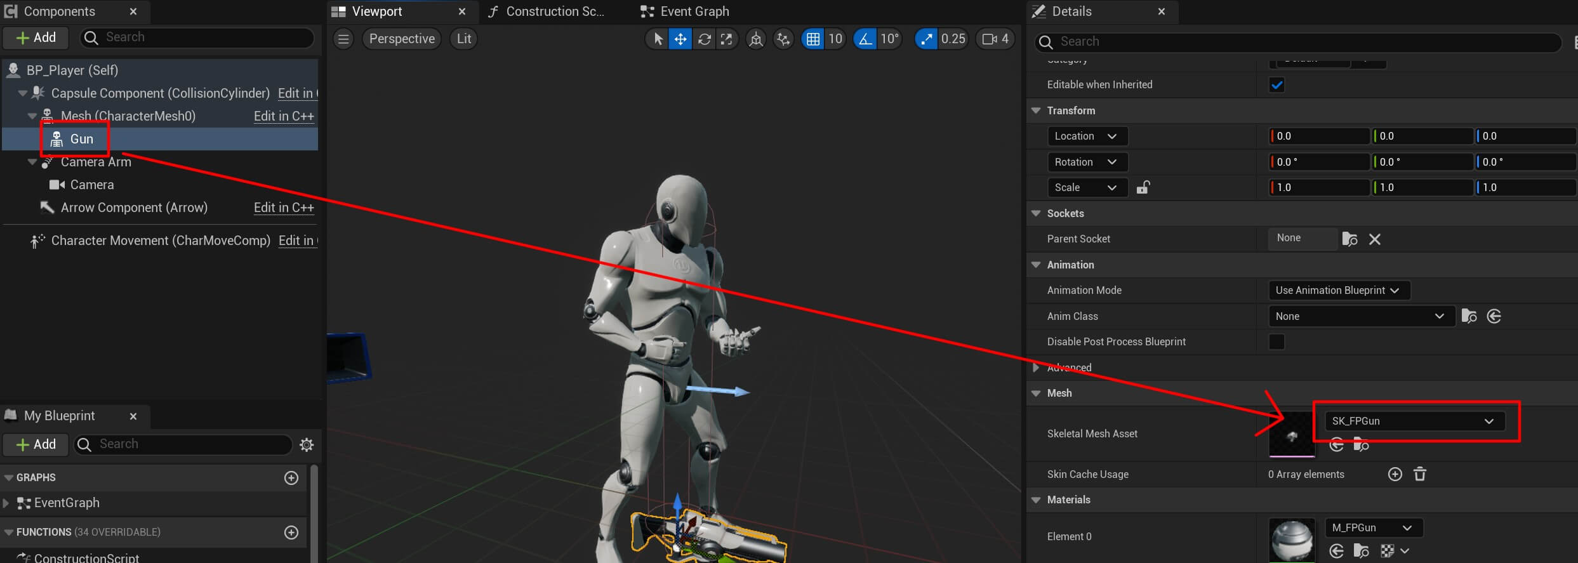The height and width of the screenshot is (563, 1578).
Task: Click Add in the Components panel
Action: click(x=36, y=38)
